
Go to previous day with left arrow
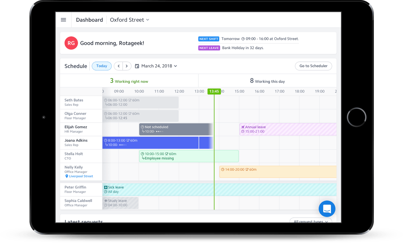(118, 66)
